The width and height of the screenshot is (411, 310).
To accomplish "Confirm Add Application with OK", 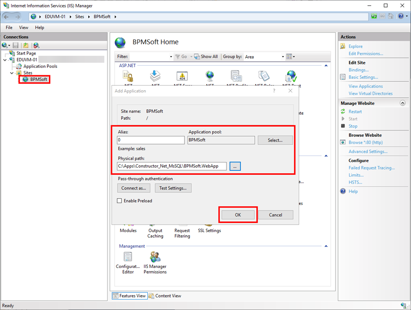I will (238, 215).
